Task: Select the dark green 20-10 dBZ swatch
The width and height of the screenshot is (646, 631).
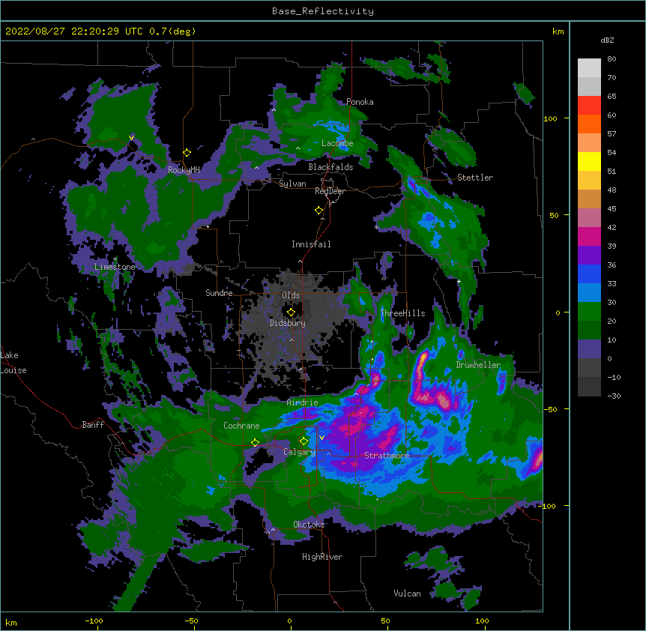Action: tap(589, 330)
